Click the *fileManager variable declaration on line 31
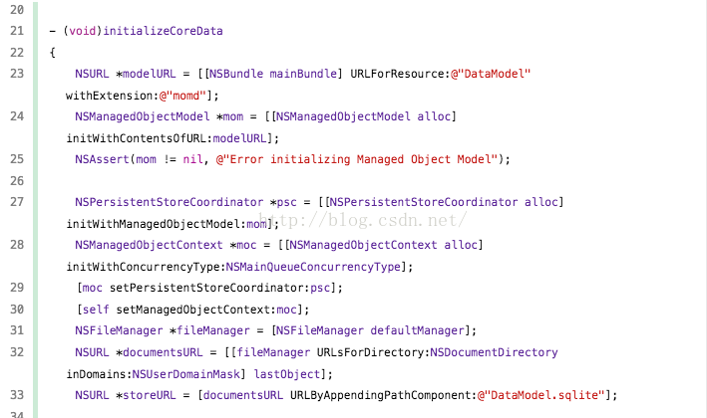The image size is (707, 418). pyautogui.click(x=209, y=330)
